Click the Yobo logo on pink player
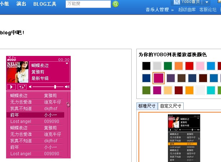This screenshot has width=221, height=162. click(x=11, y=58)
